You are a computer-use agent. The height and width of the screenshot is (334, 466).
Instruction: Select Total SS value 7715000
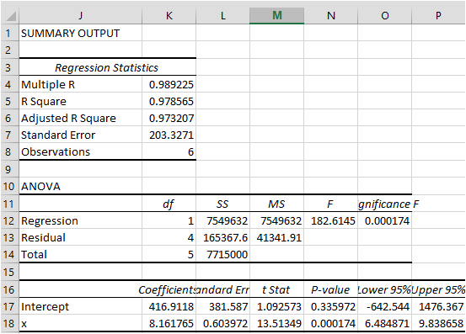click(x=223, y=254)
